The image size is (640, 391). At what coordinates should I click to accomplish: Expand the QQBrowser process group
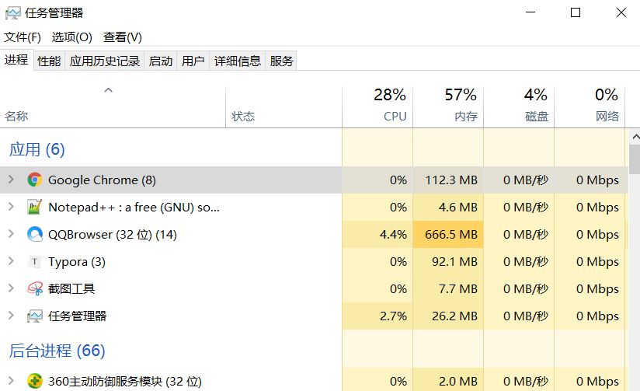click(x=11, y=234)
